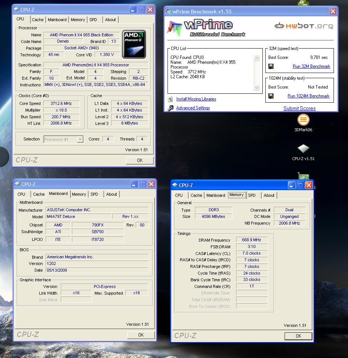Open About tab in Memory CPU-Z window
The image size is (348, 358).
click(269, 195)
